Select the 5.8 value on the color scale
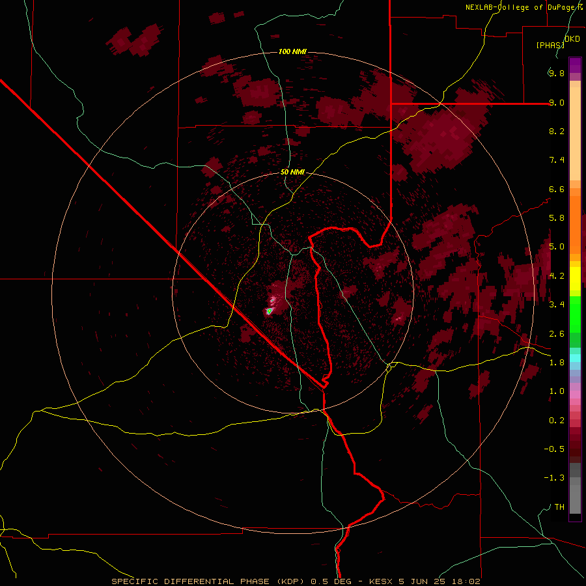 [556, 218]
